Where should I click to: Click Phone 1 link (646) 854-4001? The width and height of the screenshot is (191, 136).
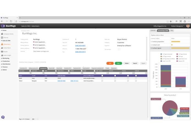coord(80,46)
